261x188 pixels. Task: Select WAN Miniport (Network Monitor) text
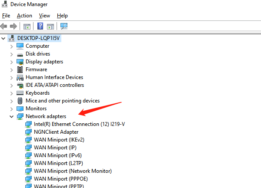[x=73, y=171]
